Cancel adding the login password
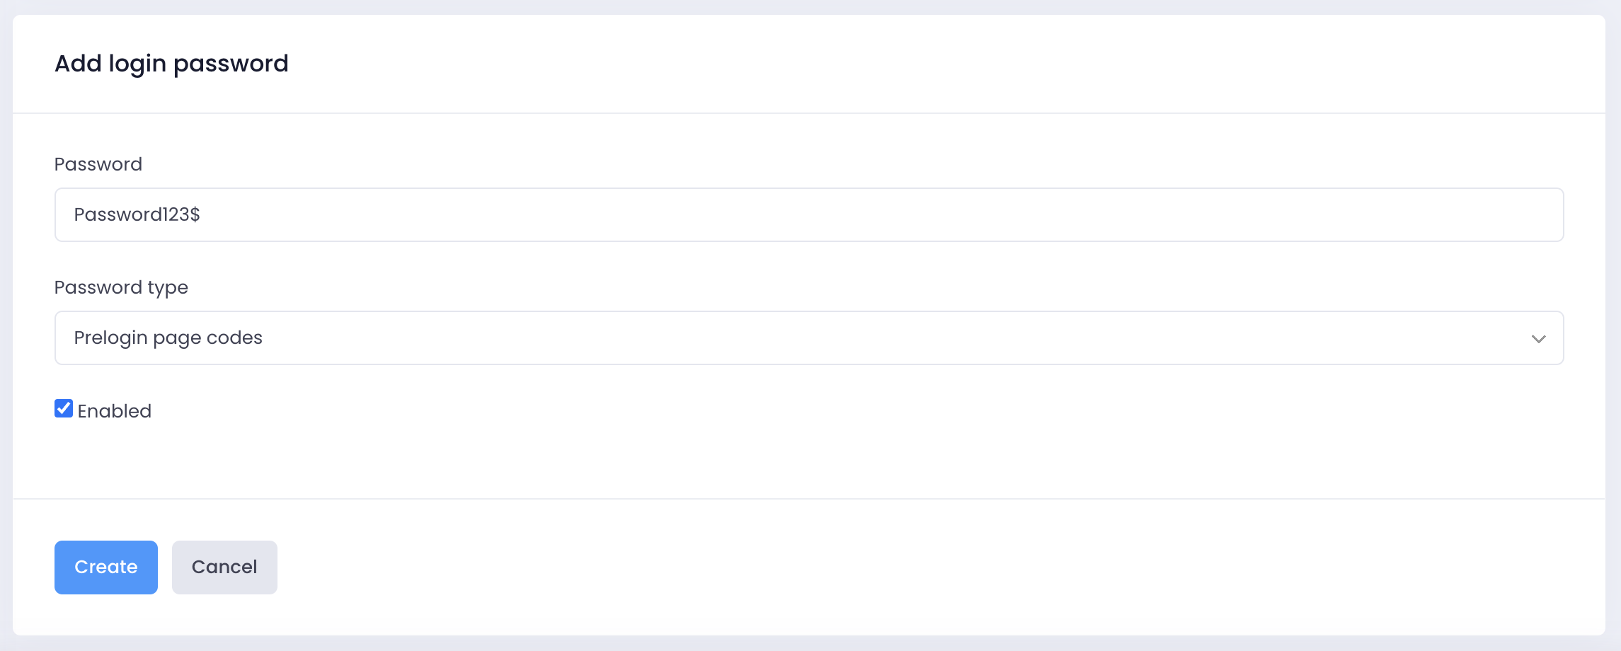1621x651 pixels. tap(224, 568)
